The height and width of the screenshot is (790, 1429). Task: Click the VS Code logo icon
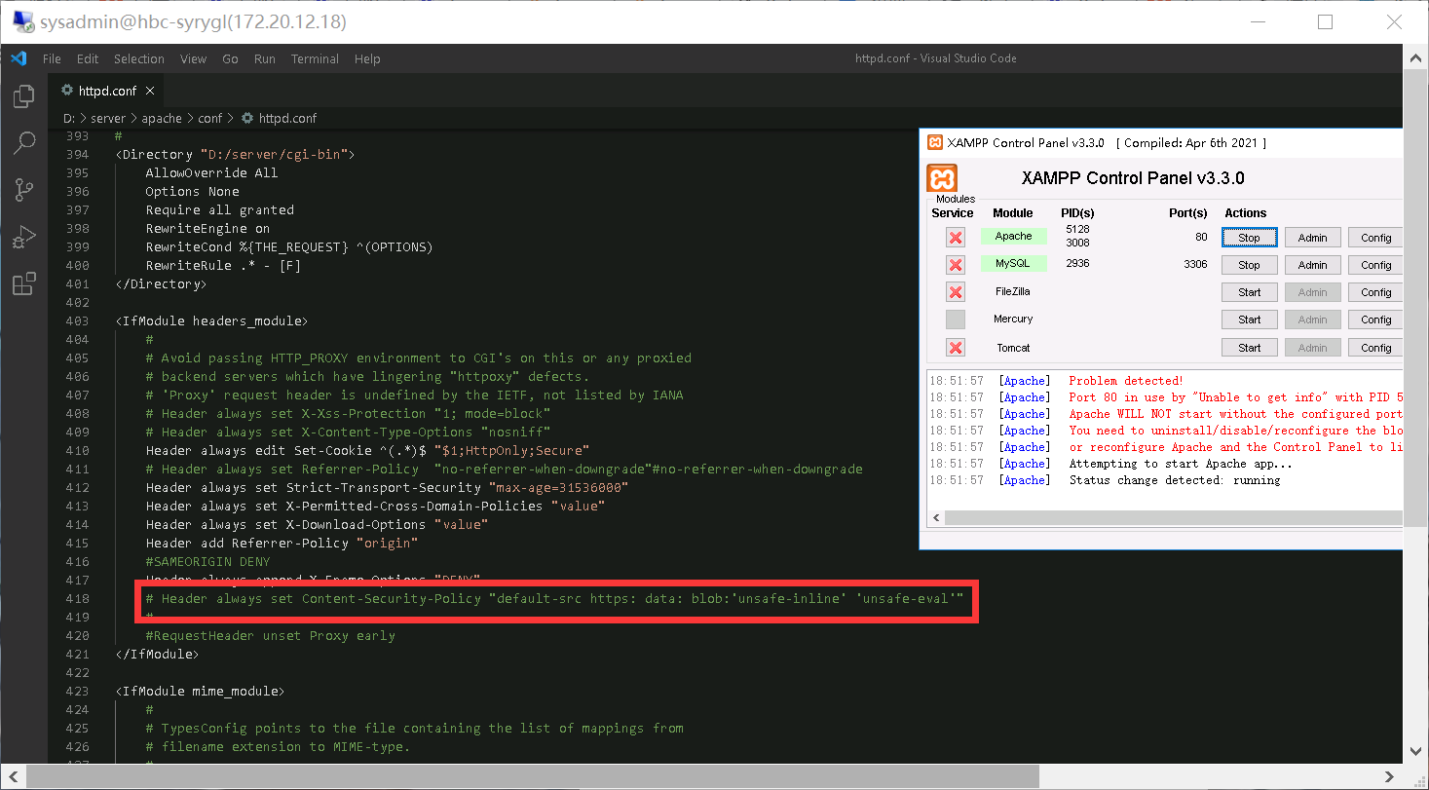tap(19, 58)
